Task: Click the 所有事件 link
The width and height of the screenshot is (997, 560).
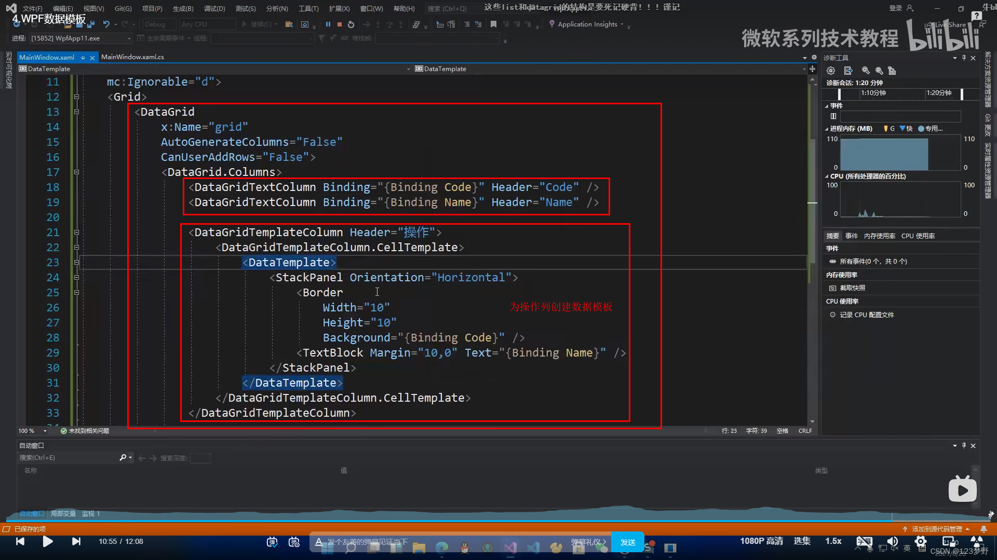Action: 873,262
